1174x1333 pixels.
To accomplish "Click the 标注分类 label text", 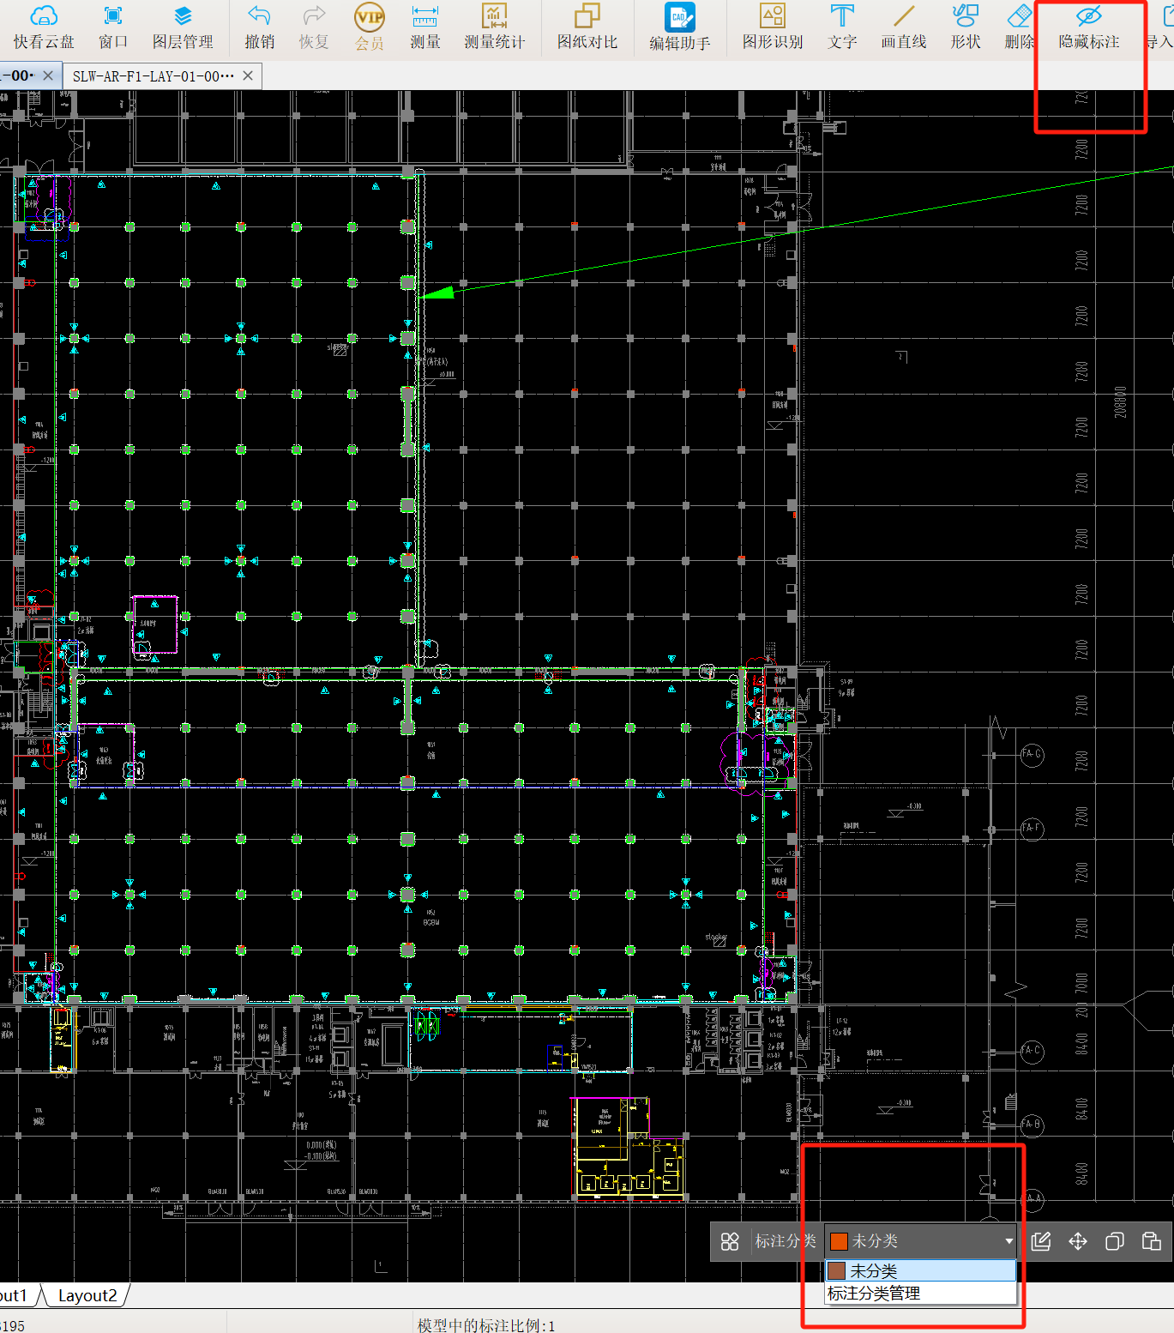I will 785,1241.
